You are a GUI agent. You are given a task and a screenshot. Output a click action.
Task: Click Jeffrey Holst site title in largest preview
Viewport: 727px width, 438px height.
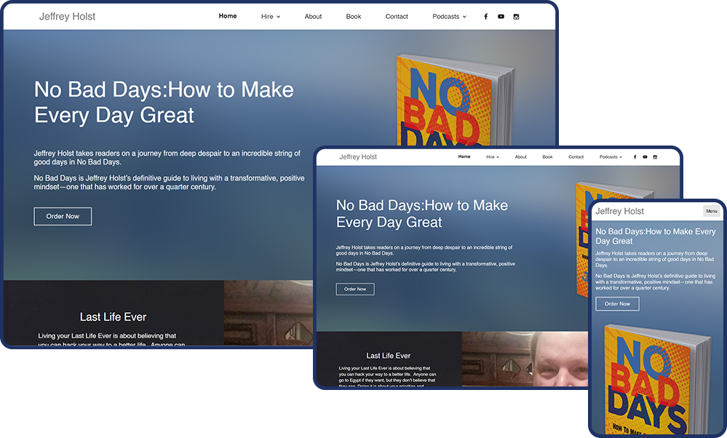point(67,17)
